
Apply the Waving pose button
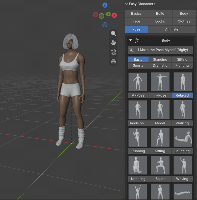tap(182, 179)
